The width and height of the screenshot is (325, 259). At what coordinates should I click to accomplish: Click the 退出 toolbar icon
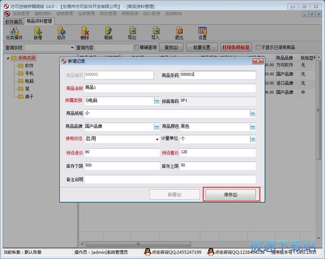[179, 33]
